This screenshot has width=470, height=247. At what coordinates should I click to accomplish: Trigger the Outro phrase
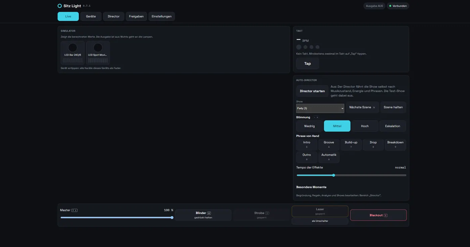(307, 157)
